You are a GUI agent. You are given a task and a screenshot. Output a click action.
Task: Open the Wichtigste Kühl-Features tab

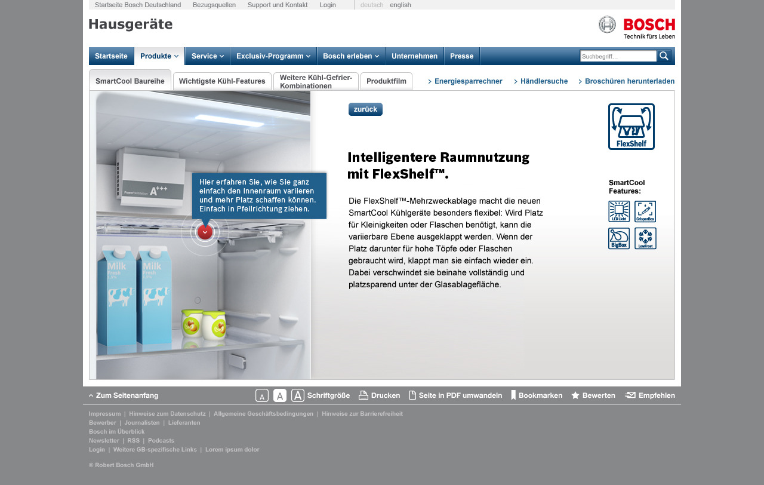pos(221,81)
